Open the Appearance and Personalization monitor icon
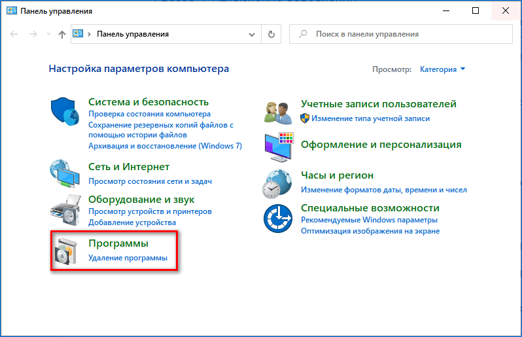This screenshot has width=522, height=337. pos(279,147)
